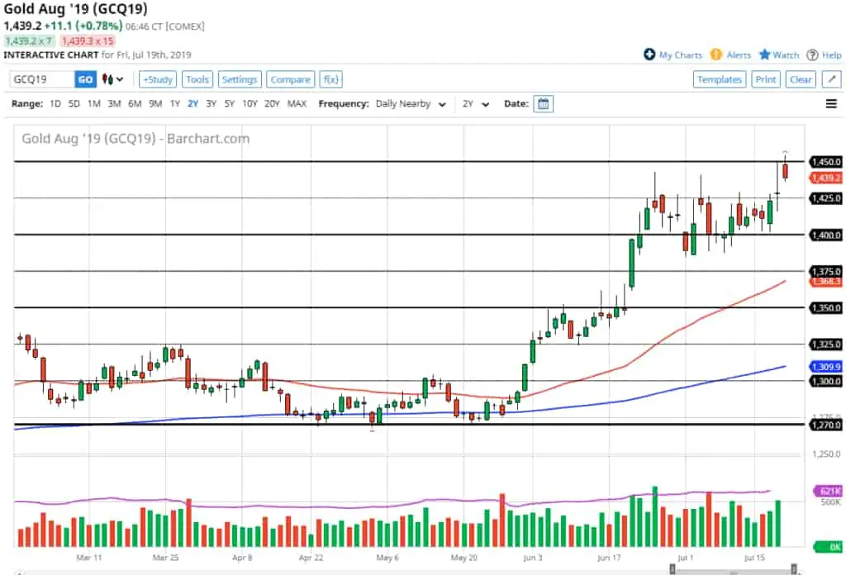Open the f(x) expressions tool

330,79
